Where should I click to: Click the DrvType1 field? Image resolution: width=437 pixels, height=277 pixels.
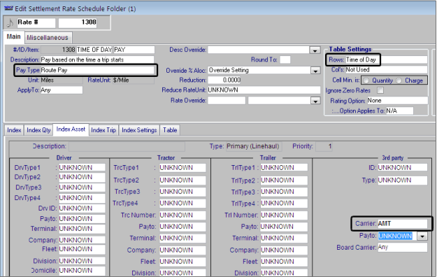pos(82,167)
